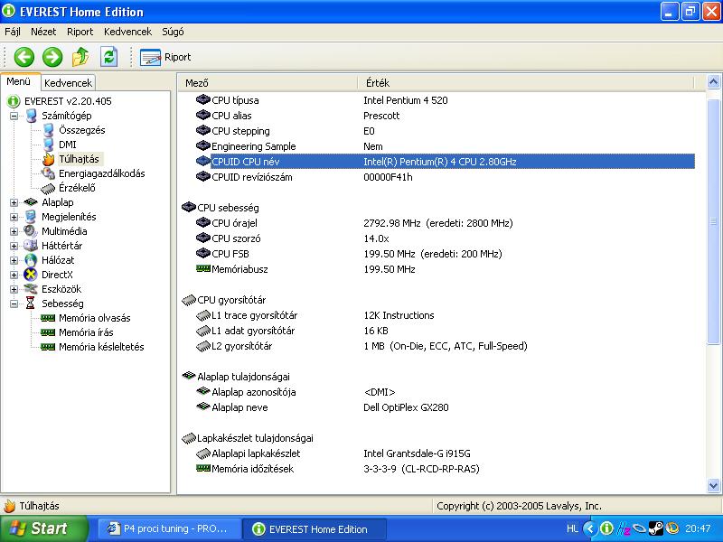Switch to the Menü tab in sidebar
Screen dimensions: 723x542
click(x=19, y=81)
